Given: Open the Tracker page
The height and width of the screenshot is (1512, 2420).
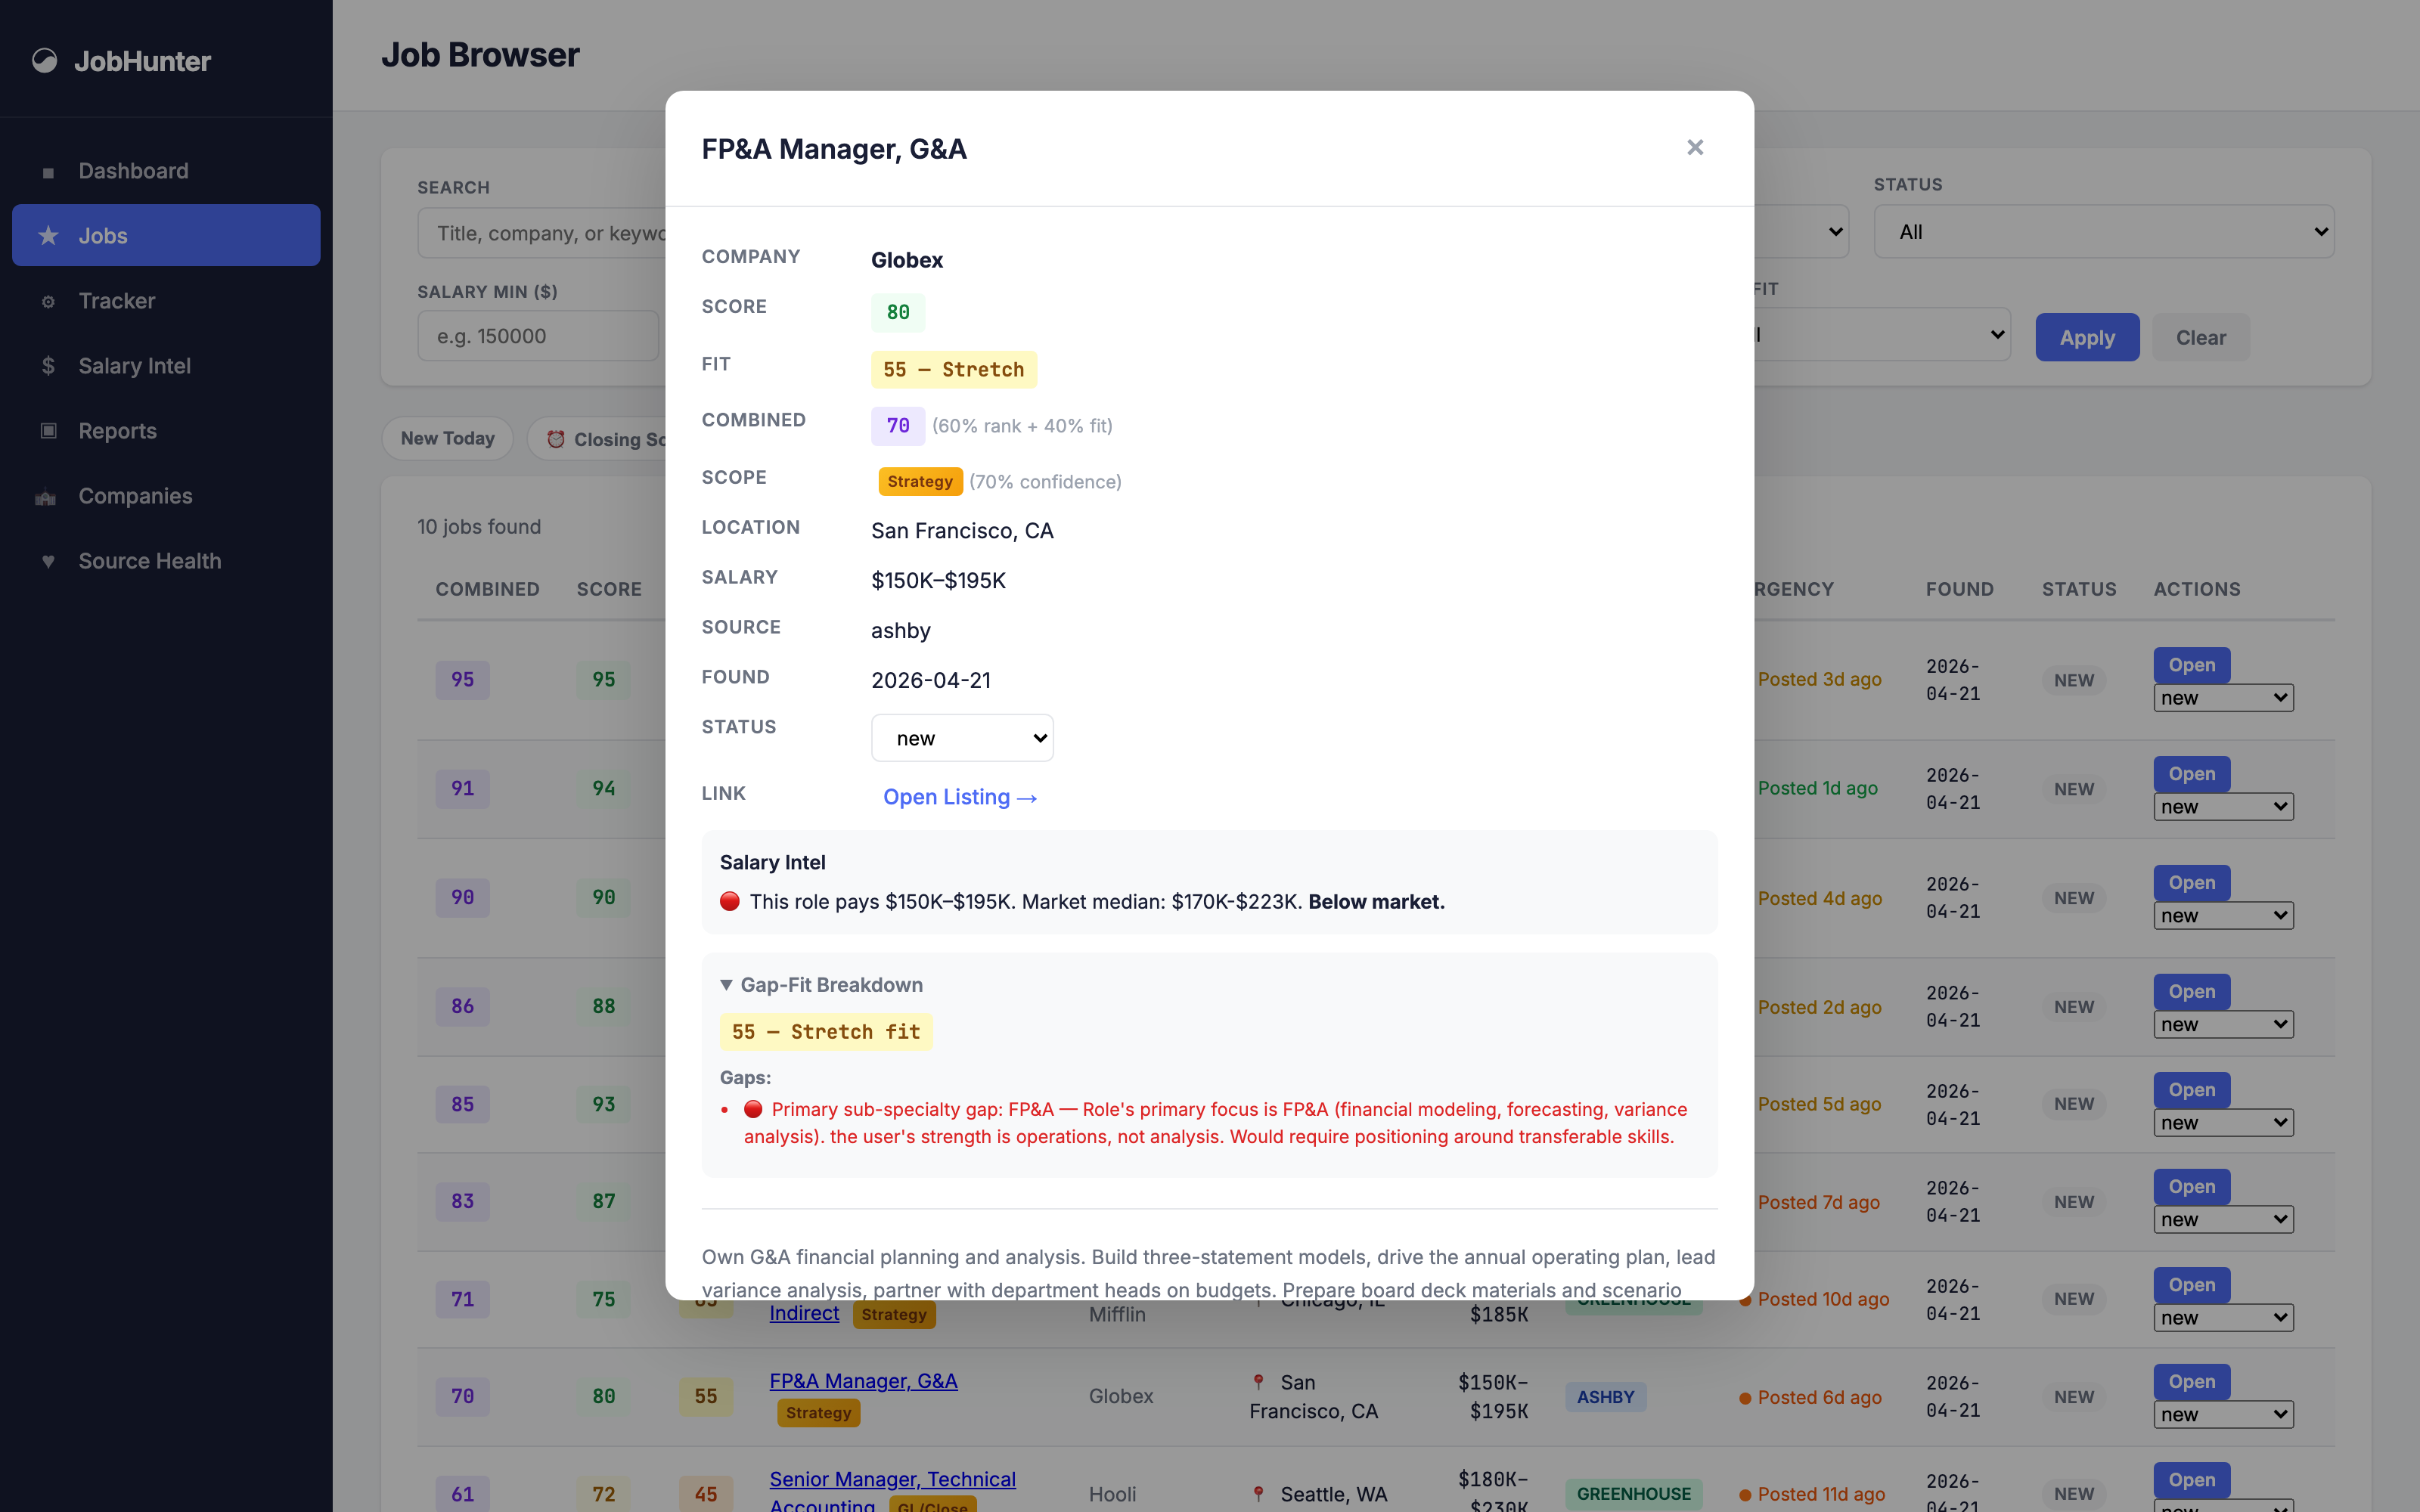Looking at the screenshot, I should (166, 301).
